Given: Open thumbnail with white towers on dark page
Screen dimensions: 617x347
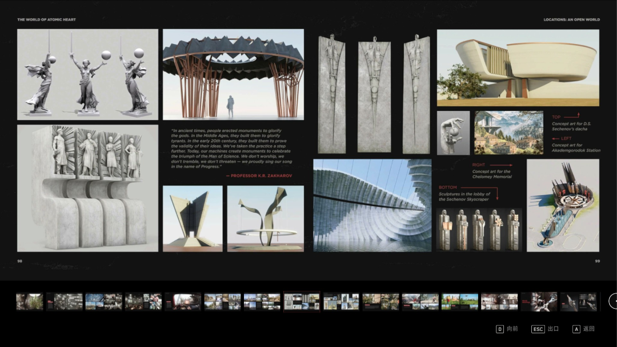Looking at the screenshot, I should tap(341, 302).
